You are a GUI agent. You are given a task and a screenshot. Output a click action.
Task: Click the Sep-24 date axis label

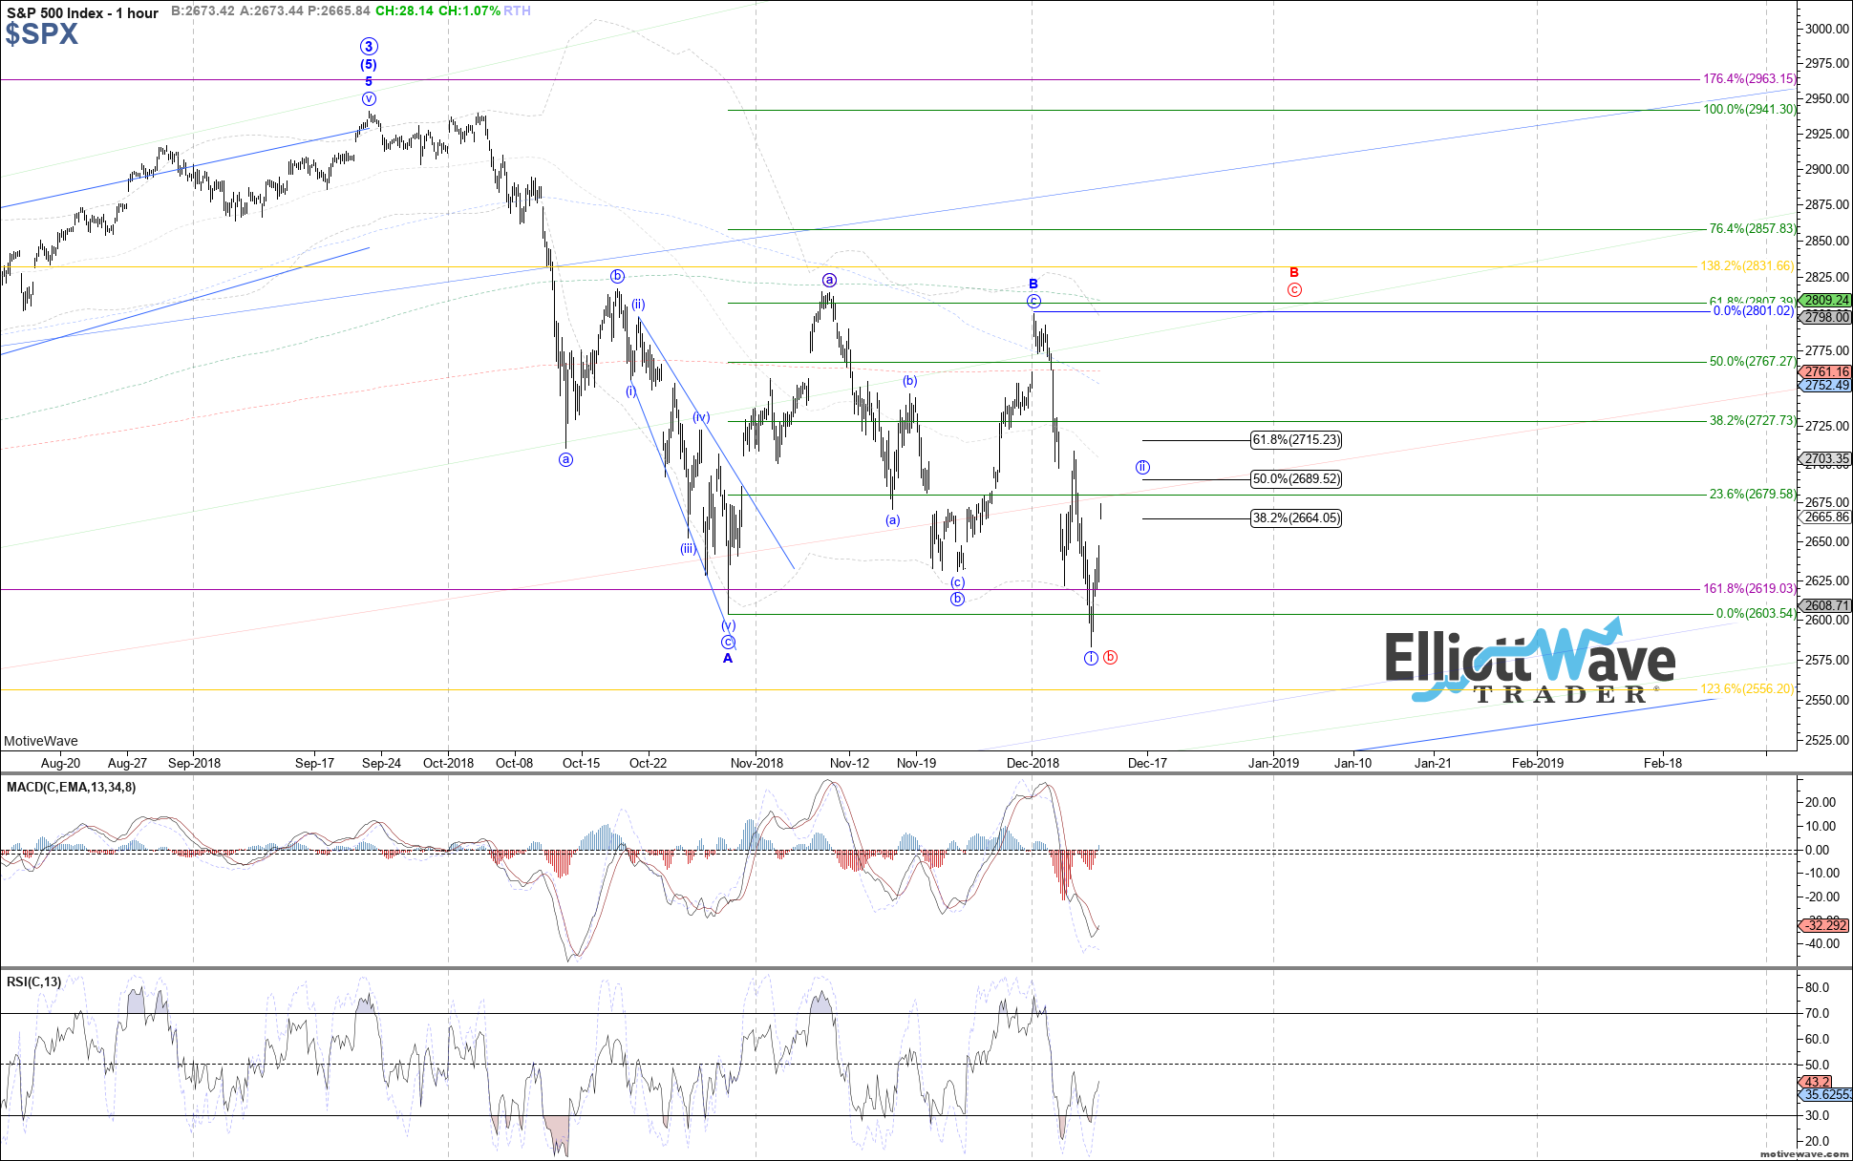coord(381,763)
